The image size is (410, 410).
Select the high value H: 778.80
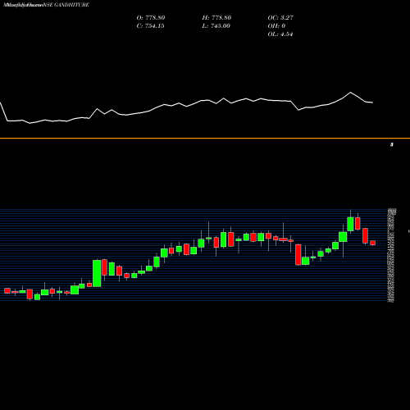[x=216, y=18]
